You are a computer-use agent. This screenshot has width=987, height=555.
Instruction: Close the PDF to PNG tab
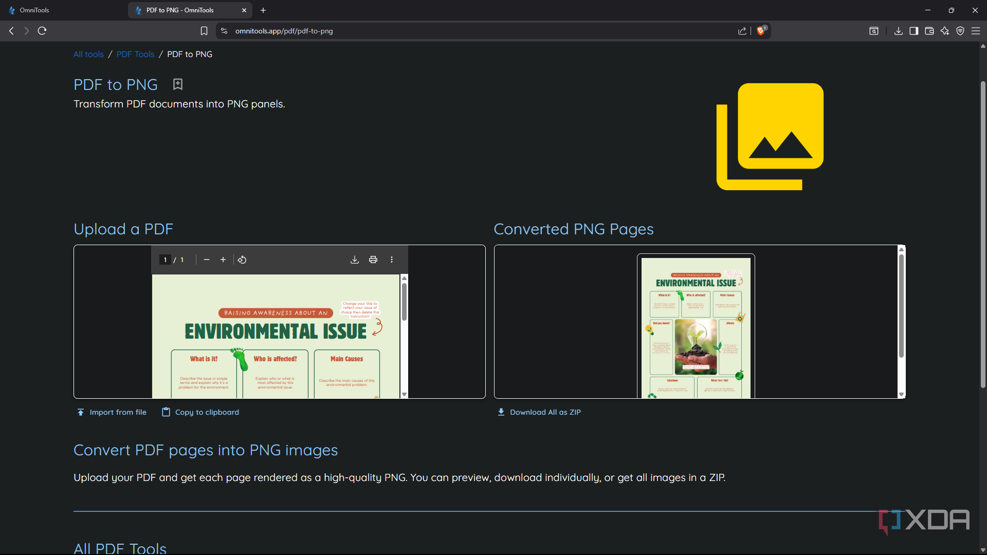244,10
